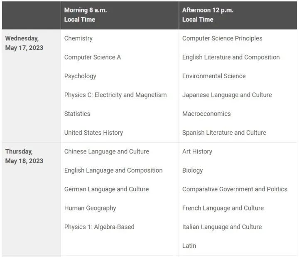Select Spanish Literature and Culture
299x257 pixels.
[x=224, y=133]
